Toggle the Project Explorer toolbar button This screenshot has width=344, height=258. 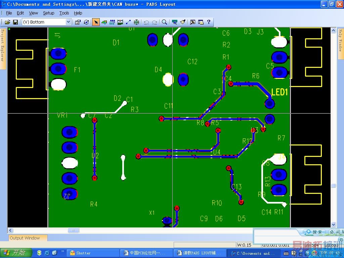click(x=201, y=22)
